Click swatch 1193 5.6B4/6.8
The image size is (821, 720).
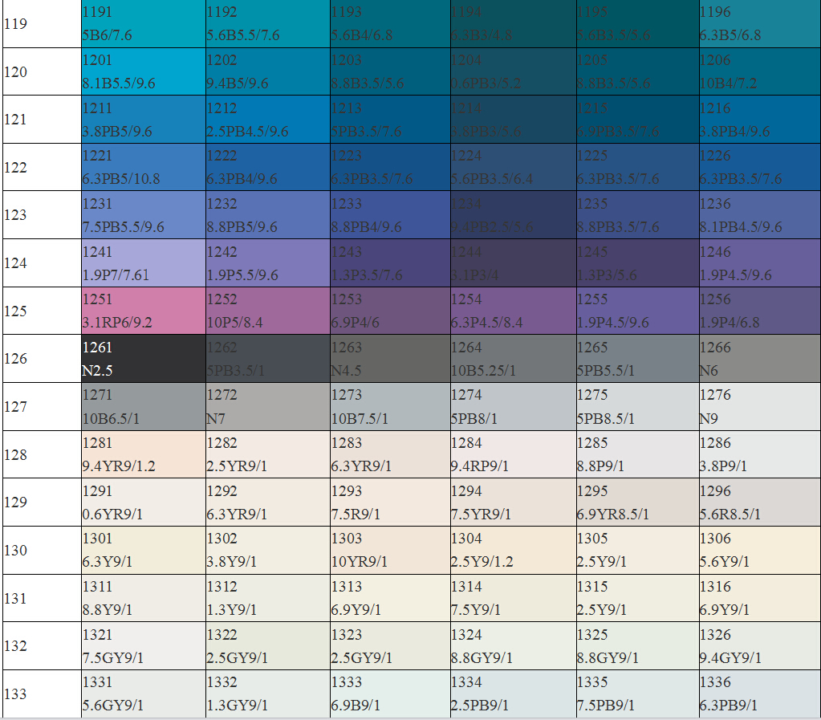391,23
